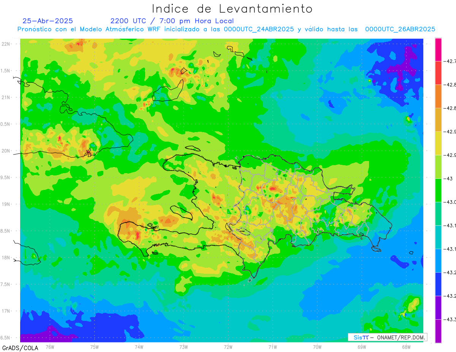Click the '19N' latitude label
Screen dimensions: 456x352
6,204
